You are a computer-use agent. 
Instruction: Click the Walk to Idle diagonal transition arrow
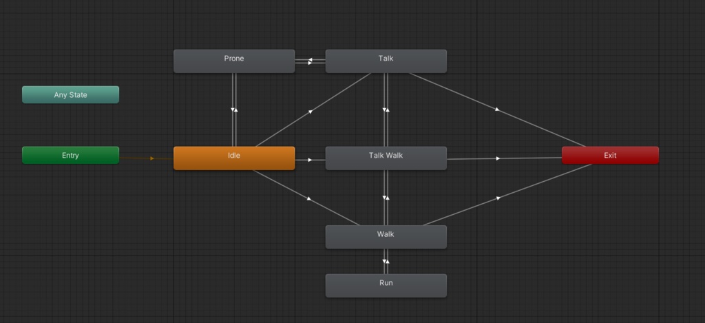click(309, 198)
